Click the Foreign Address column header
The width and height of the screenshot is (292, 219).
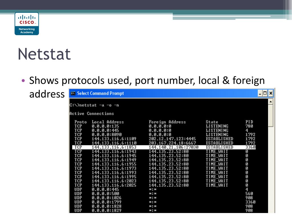pyautogui.click(x=167, y=122)
